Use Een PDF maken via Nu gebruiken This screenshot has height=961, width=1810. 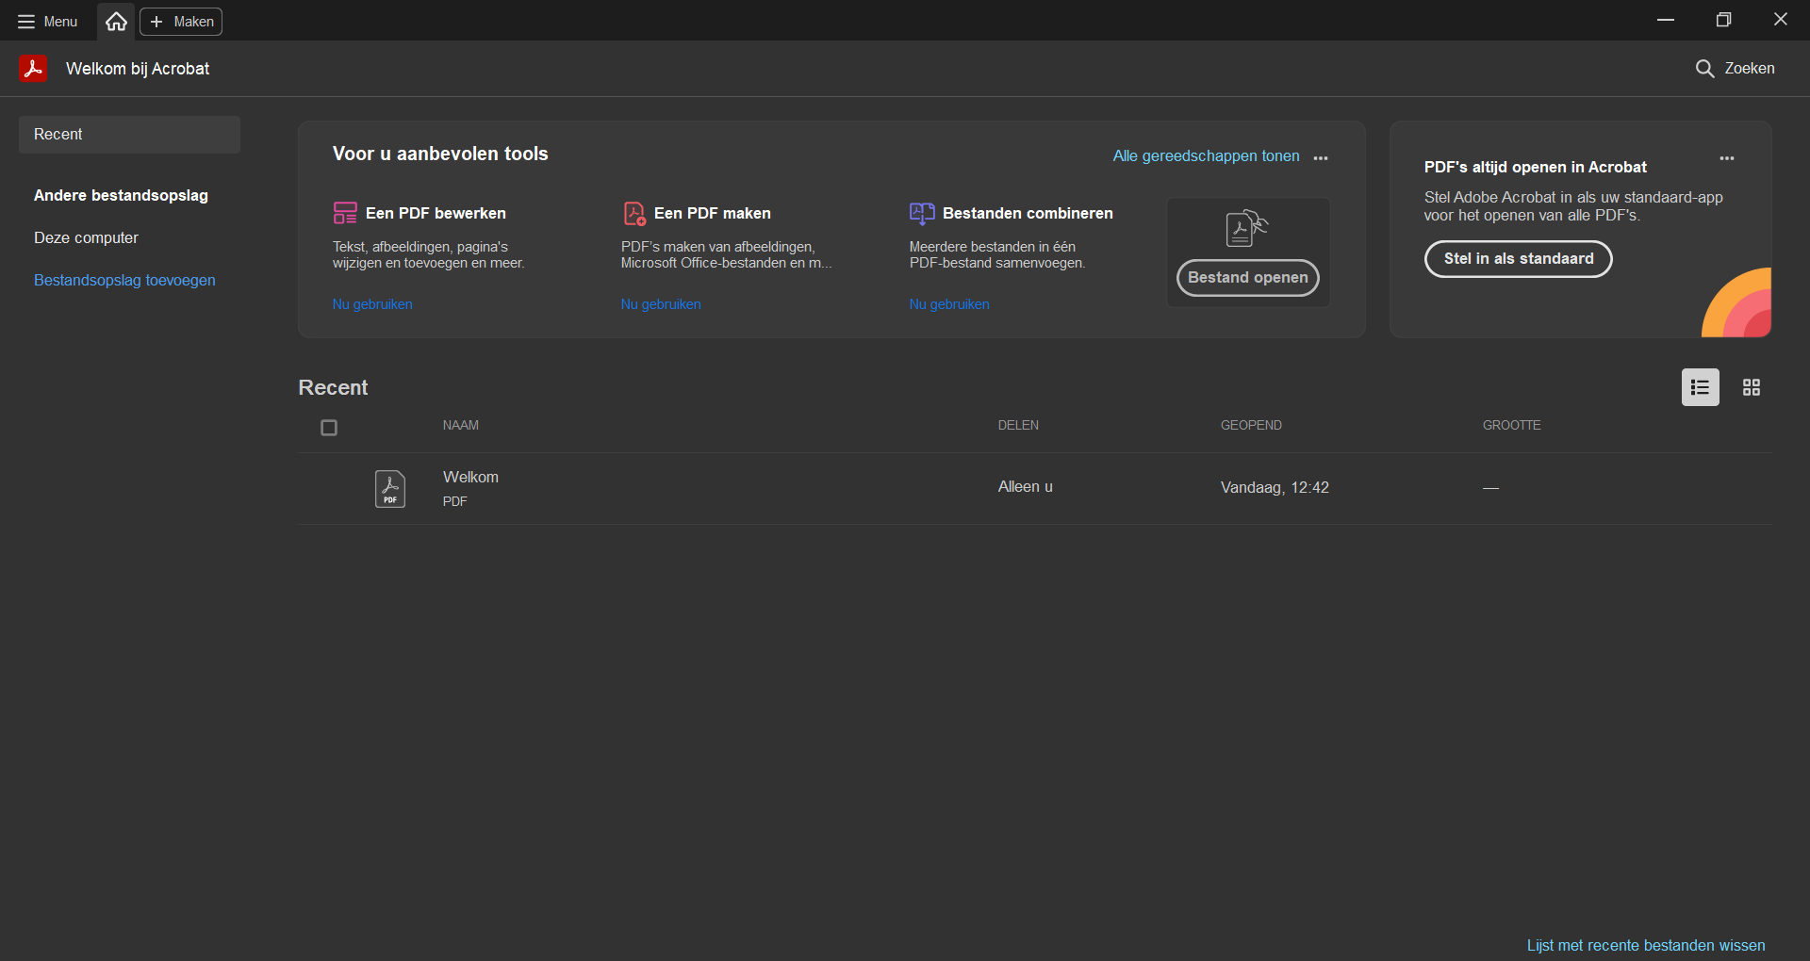click(661, 304)
